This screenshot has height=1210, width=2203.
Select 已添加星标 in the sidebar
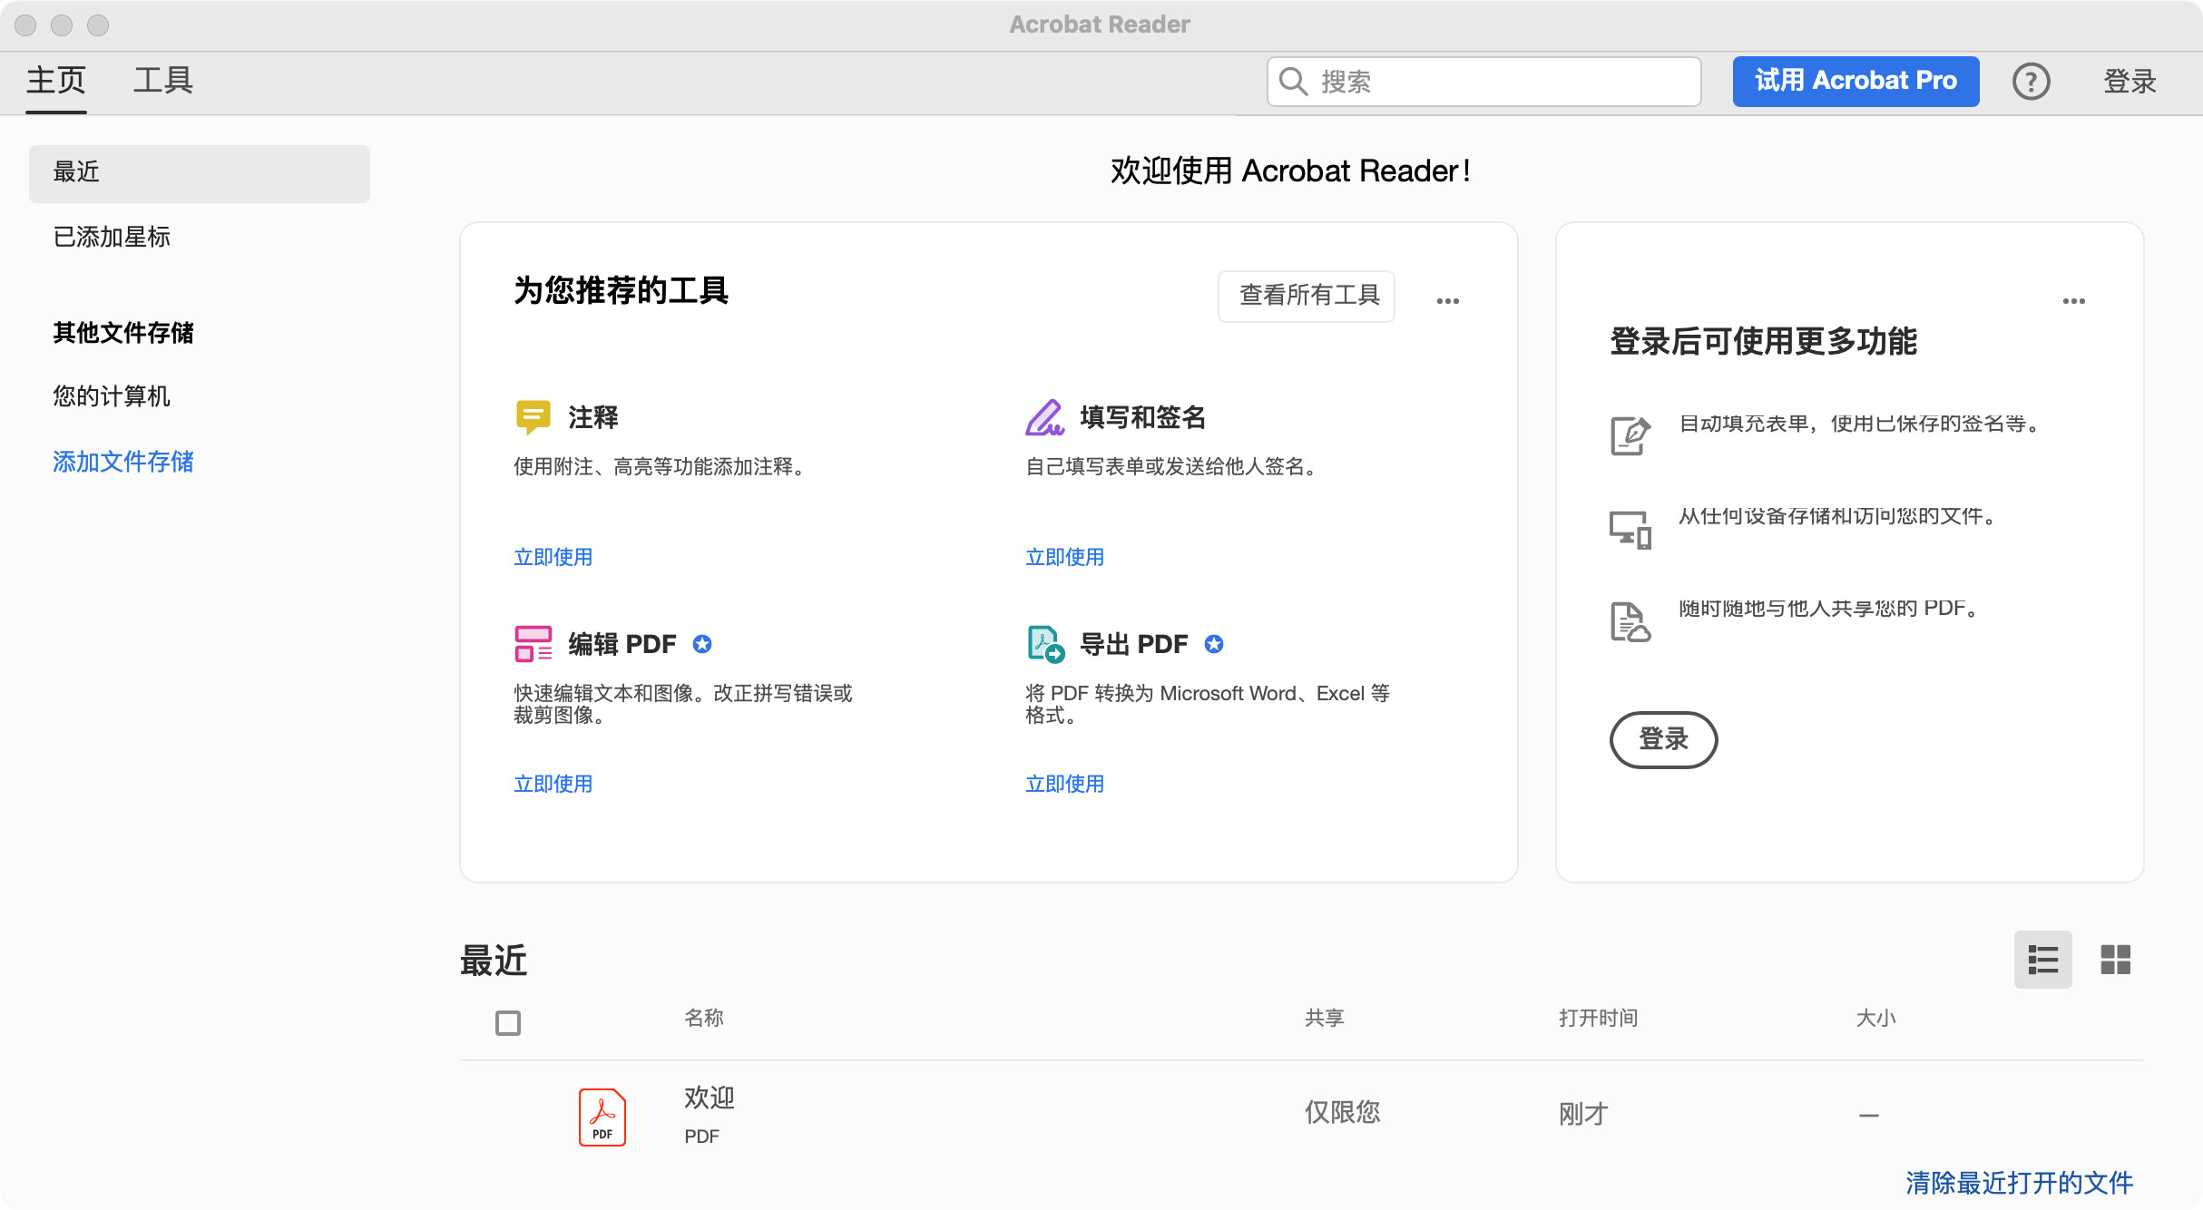tap(112, 238)
